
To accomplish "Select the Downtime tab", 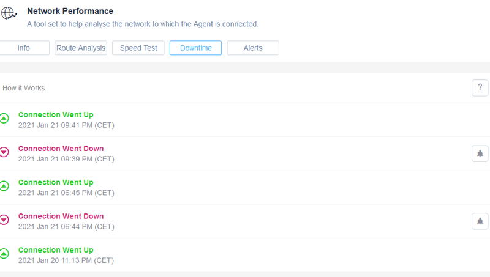I will 195,48.
